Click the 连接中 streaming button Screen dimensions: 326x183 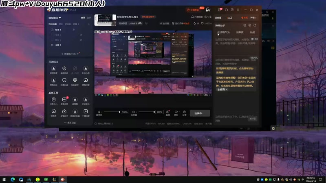pyautogui.click(x=200, y=113)
